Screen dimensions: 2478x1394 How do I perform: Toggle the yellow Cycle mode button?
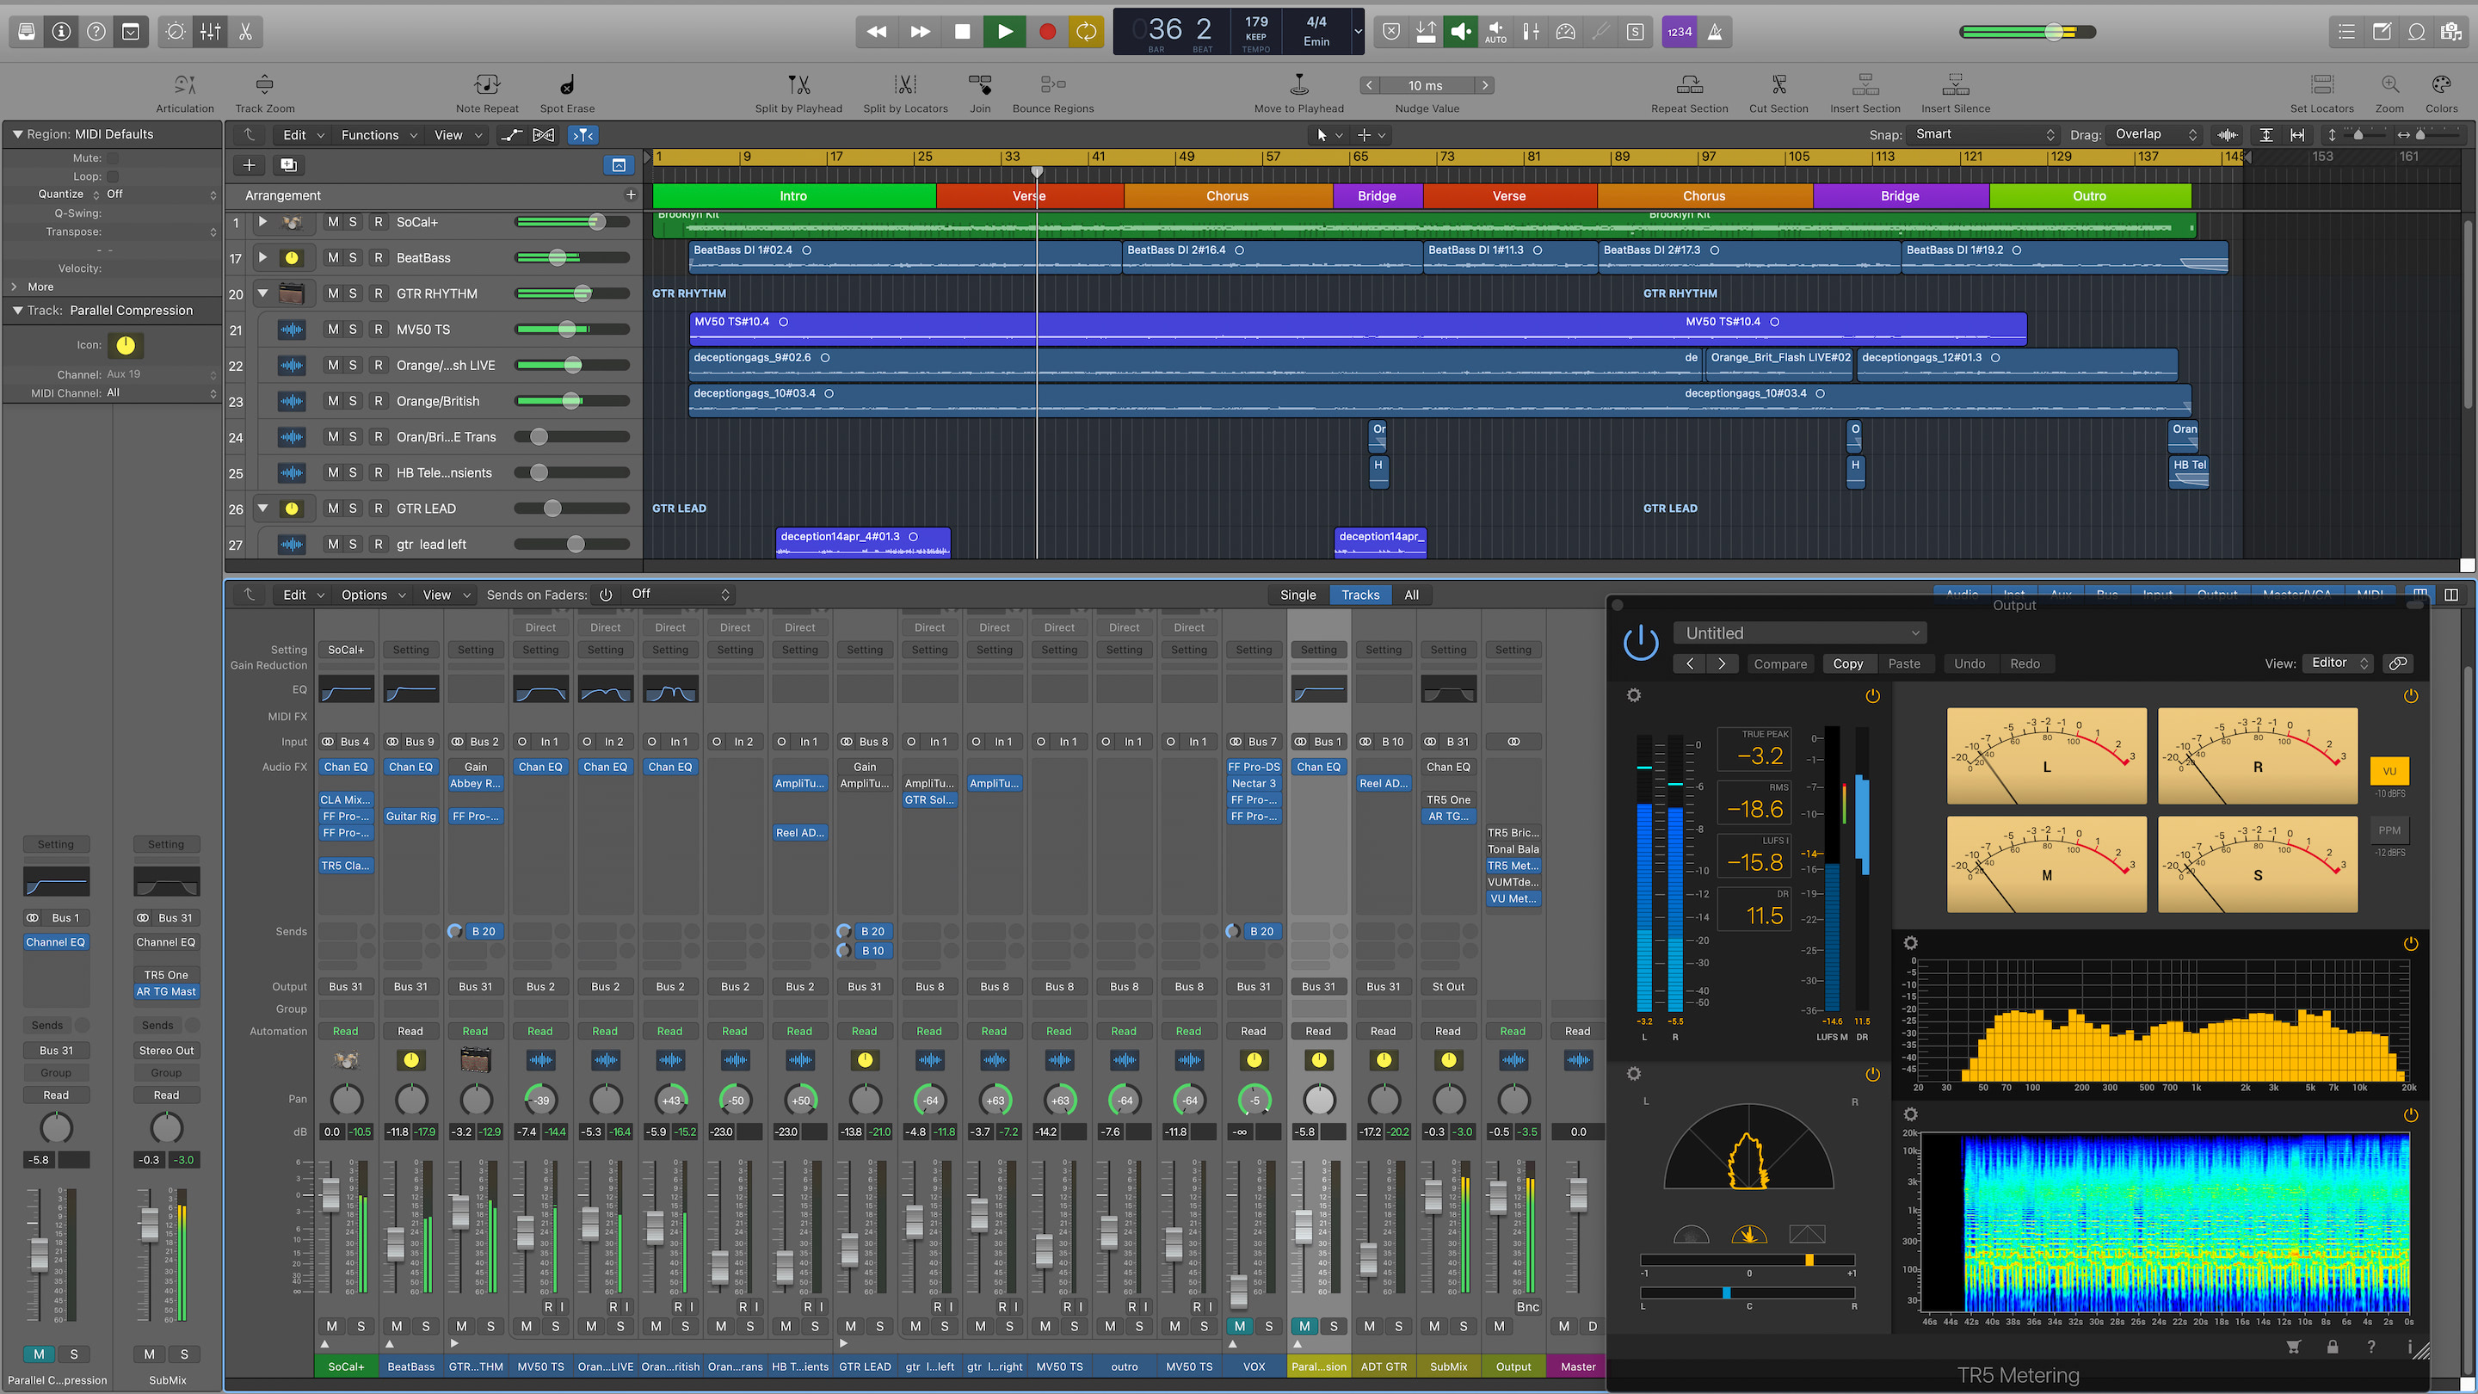tap(1086, 32)
